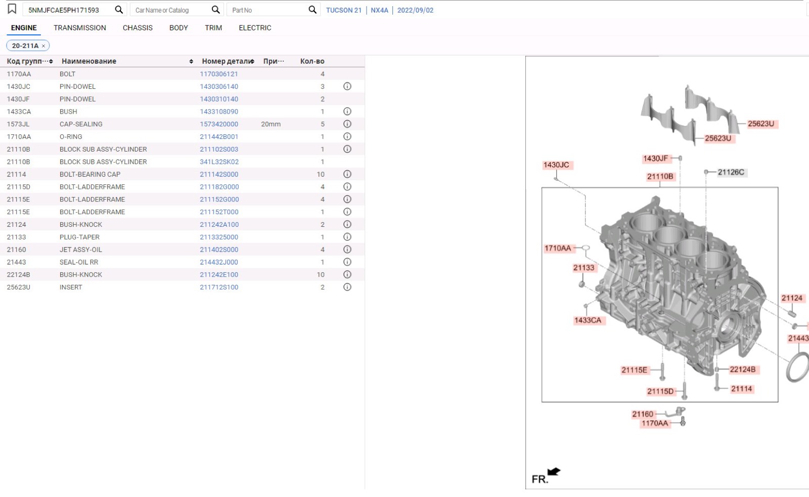Select the 1170AA callout in the diagram

(655, 423)
